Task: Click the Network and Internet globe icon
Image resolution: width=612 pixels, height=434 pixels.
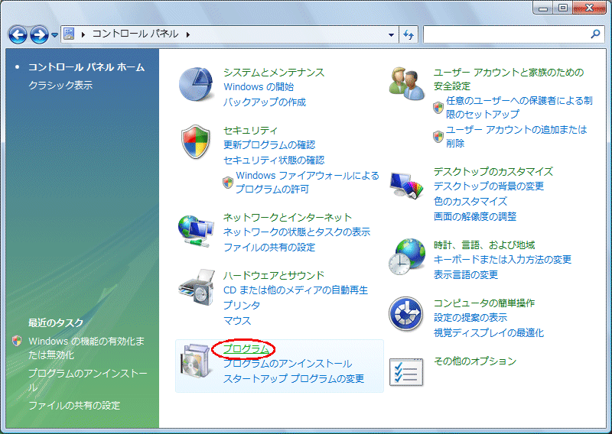Action: (197, 230)
